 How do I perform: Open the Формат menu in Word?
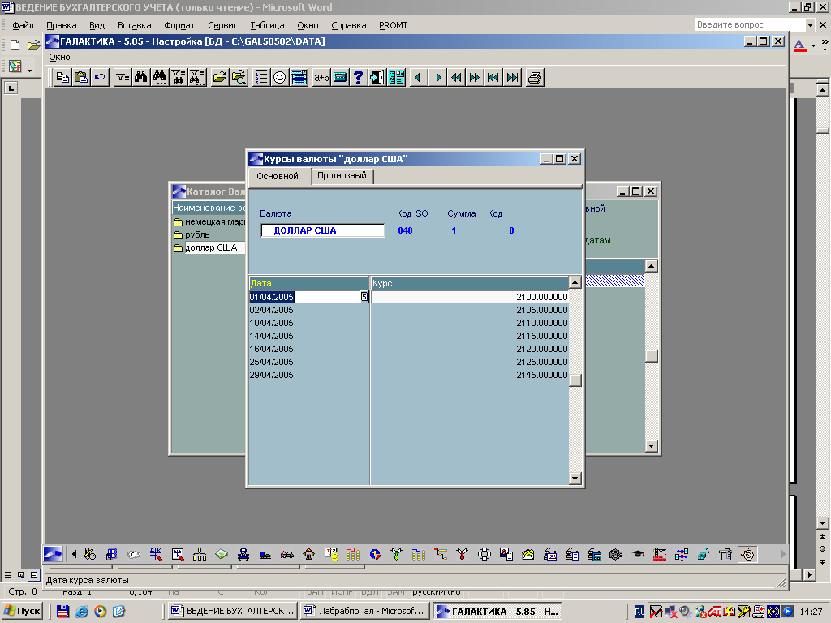179,25
